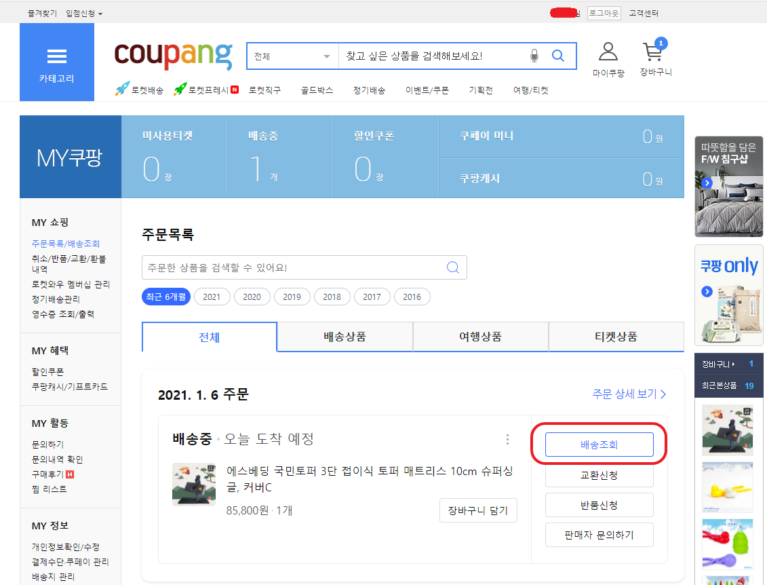Image resolution: width=767 pixels, height=585 pixels.
Task: Filter orders by year 2021
Action: point(212,297)
